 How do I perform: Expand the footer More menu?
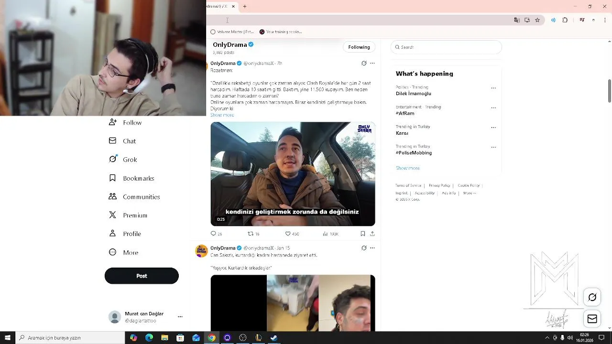470,193
